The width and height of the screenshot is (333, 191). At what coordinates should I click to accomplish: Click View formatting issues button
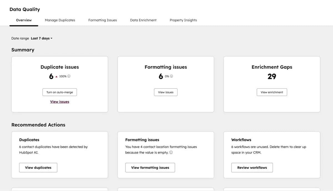(150, 167)
